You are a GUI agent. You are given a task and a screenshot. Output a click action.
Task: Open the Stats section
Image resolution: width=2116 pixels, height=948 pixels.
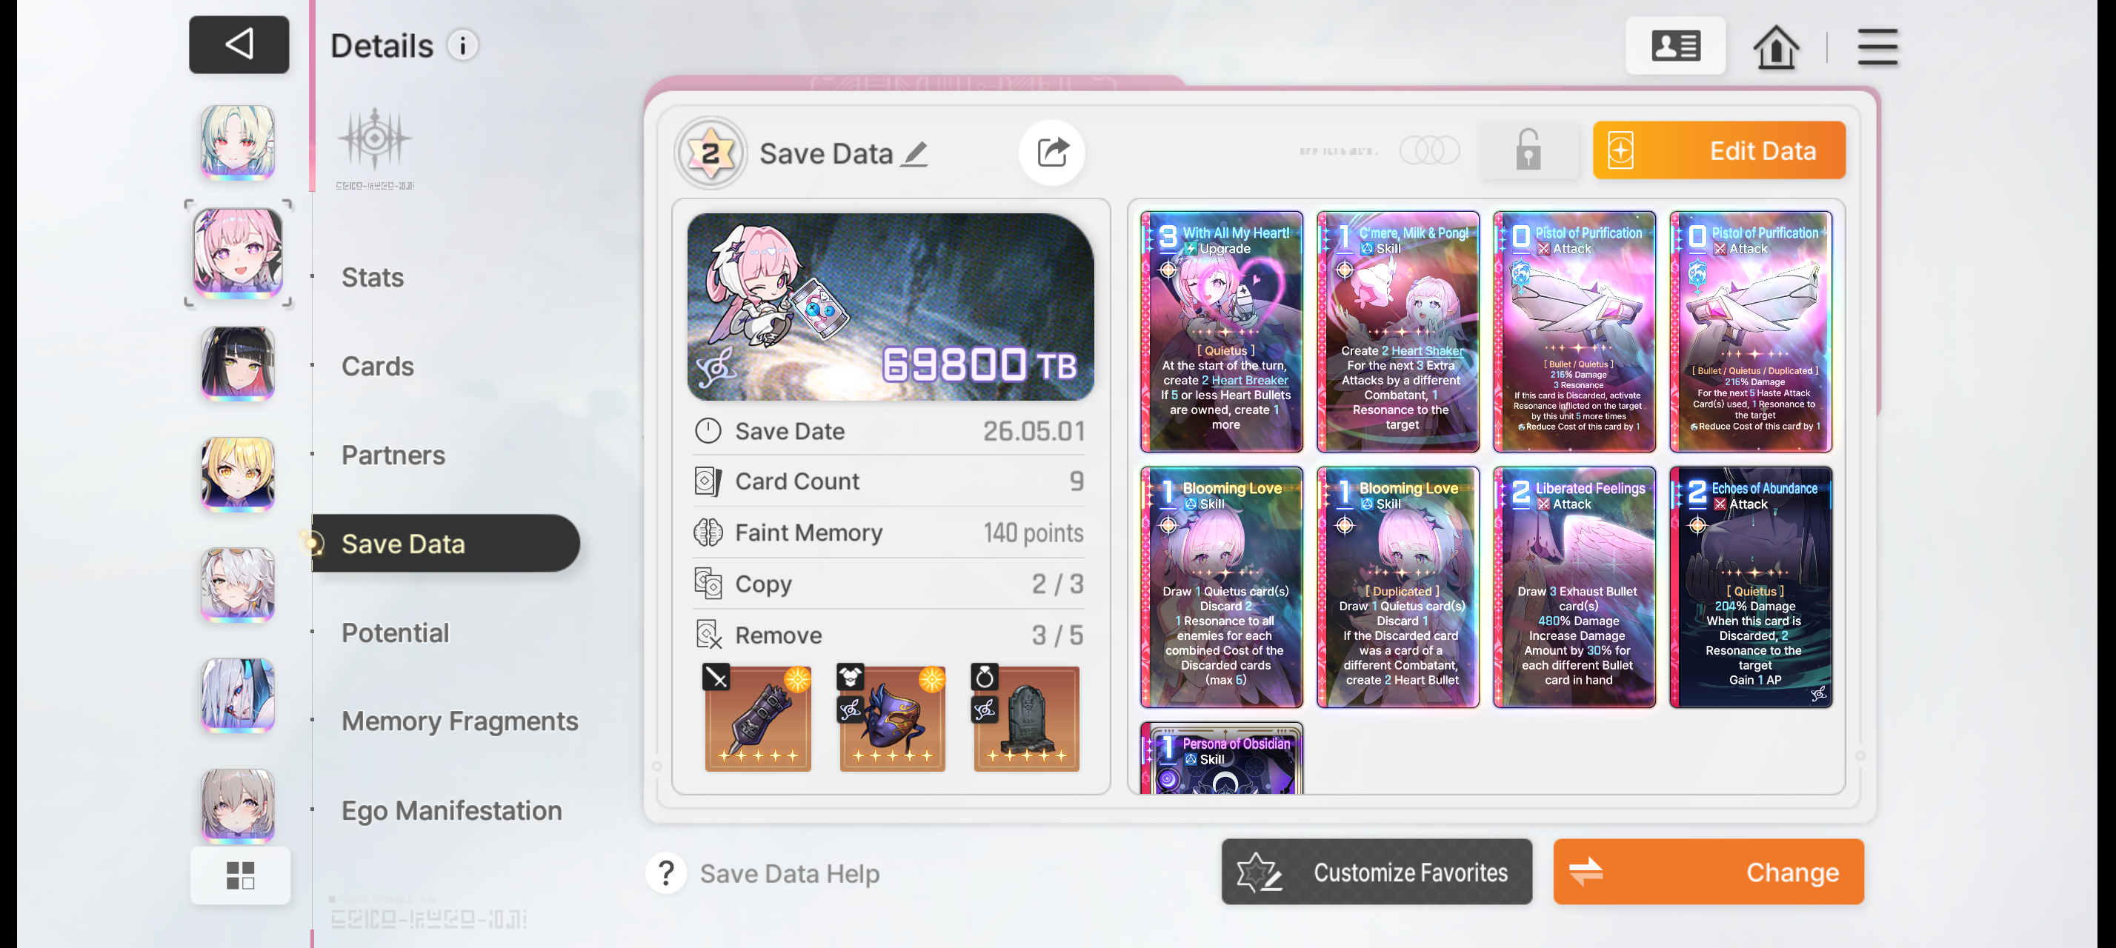coord(373,278)
